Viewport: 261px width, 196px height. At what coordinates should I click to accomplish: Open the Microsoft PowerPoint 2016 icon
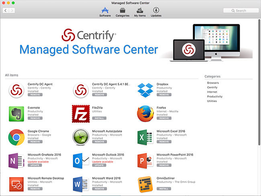(145, 161)
